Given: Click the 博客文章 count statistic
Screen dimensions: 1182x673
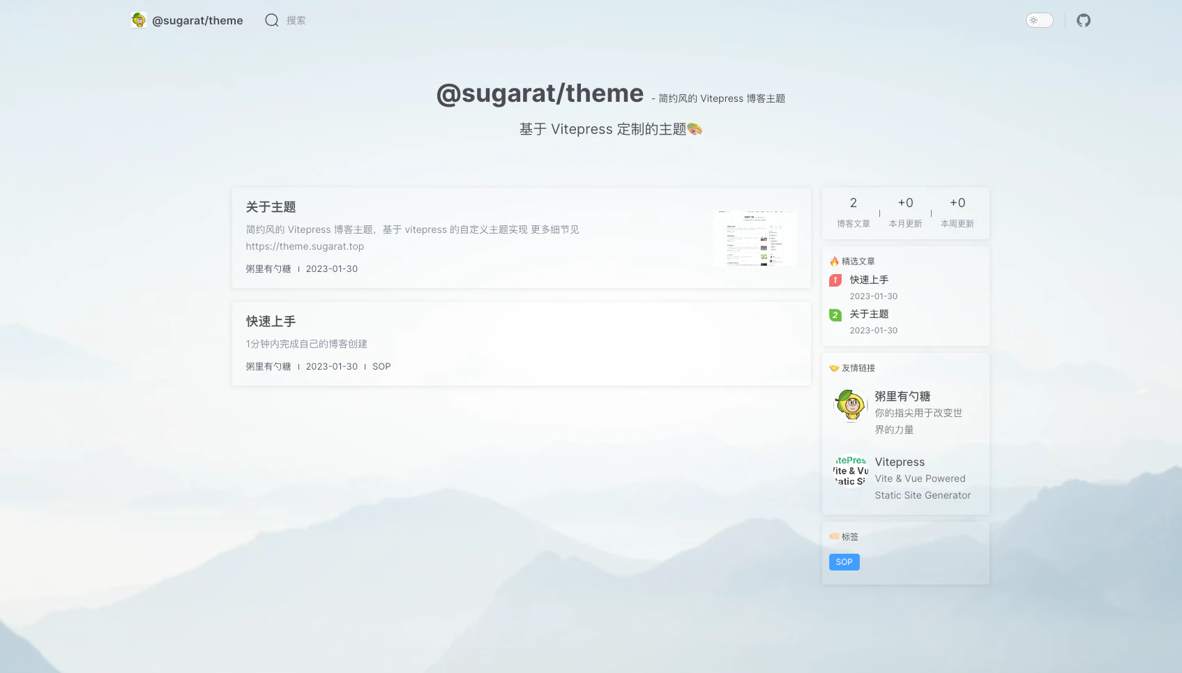Looking at the screenshot, I should click(x=853, y=213).
